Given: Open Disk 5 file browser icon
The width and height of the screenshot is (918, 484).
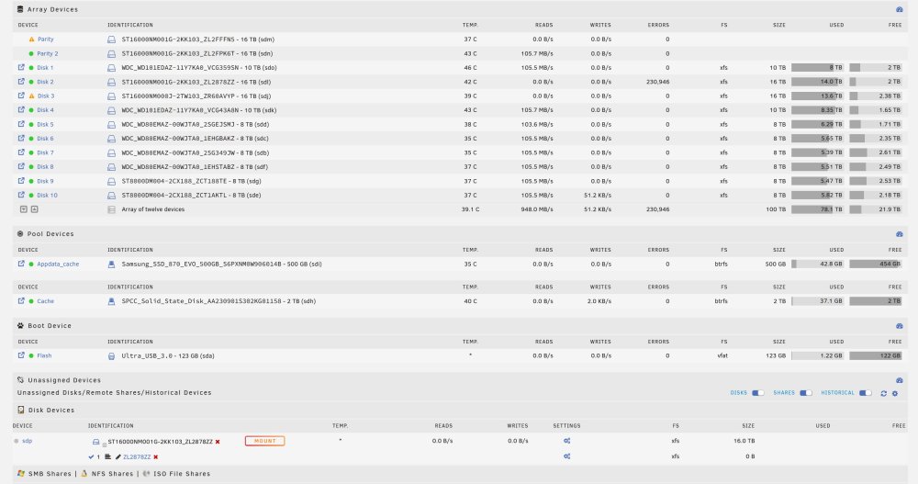Looking at the screenshot, I should click(x=21, y=124).
